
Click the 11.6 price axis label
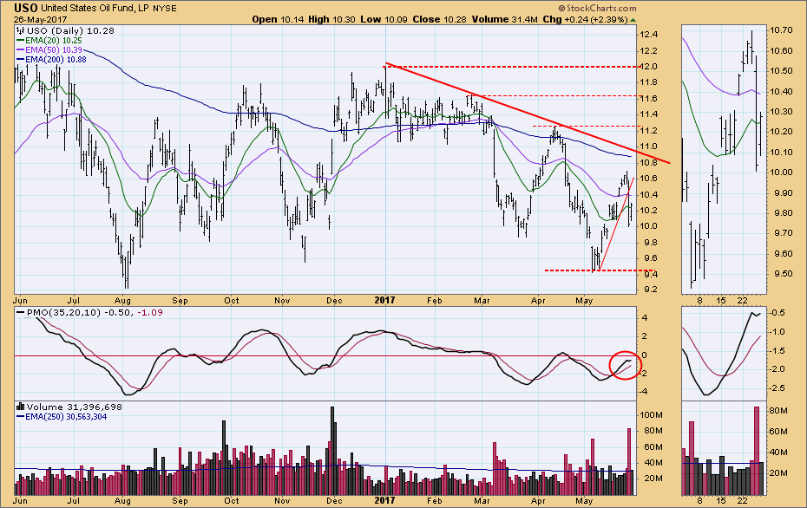[x=648, y=99]
